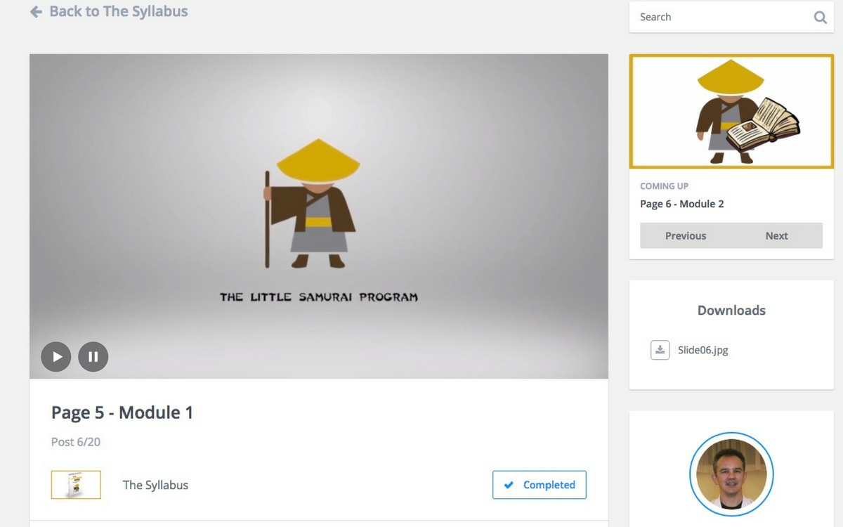This screenshot has width=843, height=527.
Task: Click the back arrow icon near Syllabus
Action: coord(37,12)
